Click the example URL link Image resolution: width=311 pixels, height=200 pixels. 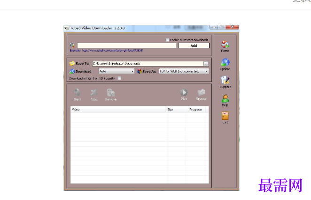coord(112,51)
